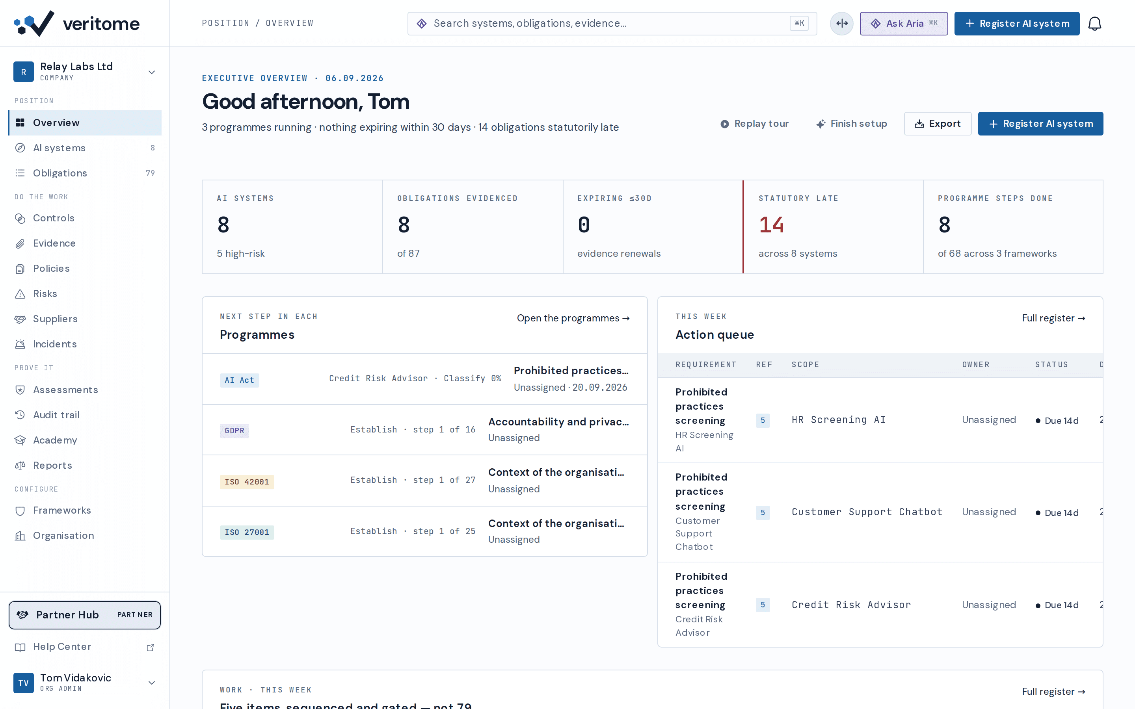Expand the Tom Vidakovic account menu
The image size is (1135, 709).
coord(151,683)
